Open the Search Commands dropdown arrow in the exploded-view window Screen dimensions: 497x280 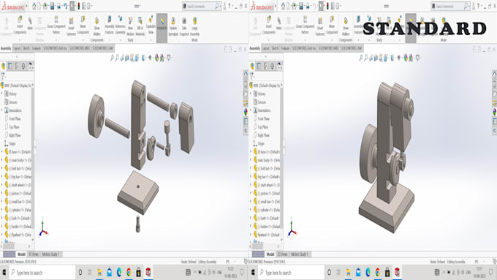(x=221, y=6)
